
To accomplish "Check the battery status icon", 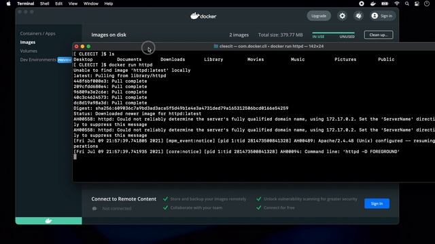I will (385, 3).
